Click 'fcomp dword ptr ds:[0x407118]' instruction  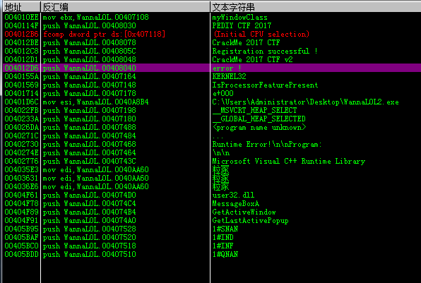pyautogui.click(x=104, y=34)
